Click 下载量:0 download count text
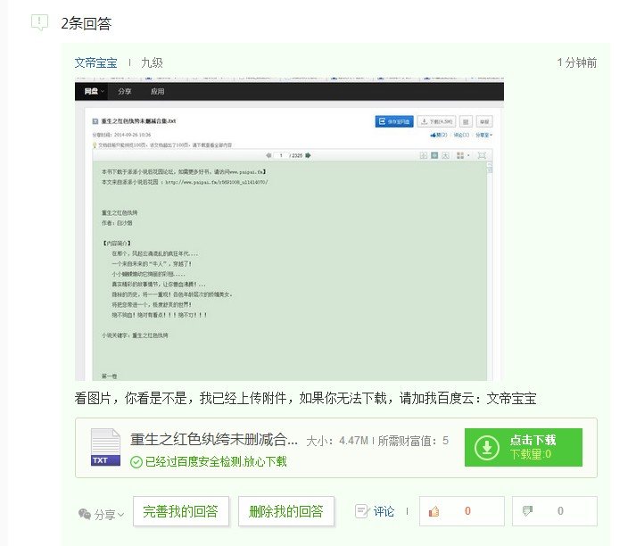Viewport: 636px width, 546px height. point(531,454)
